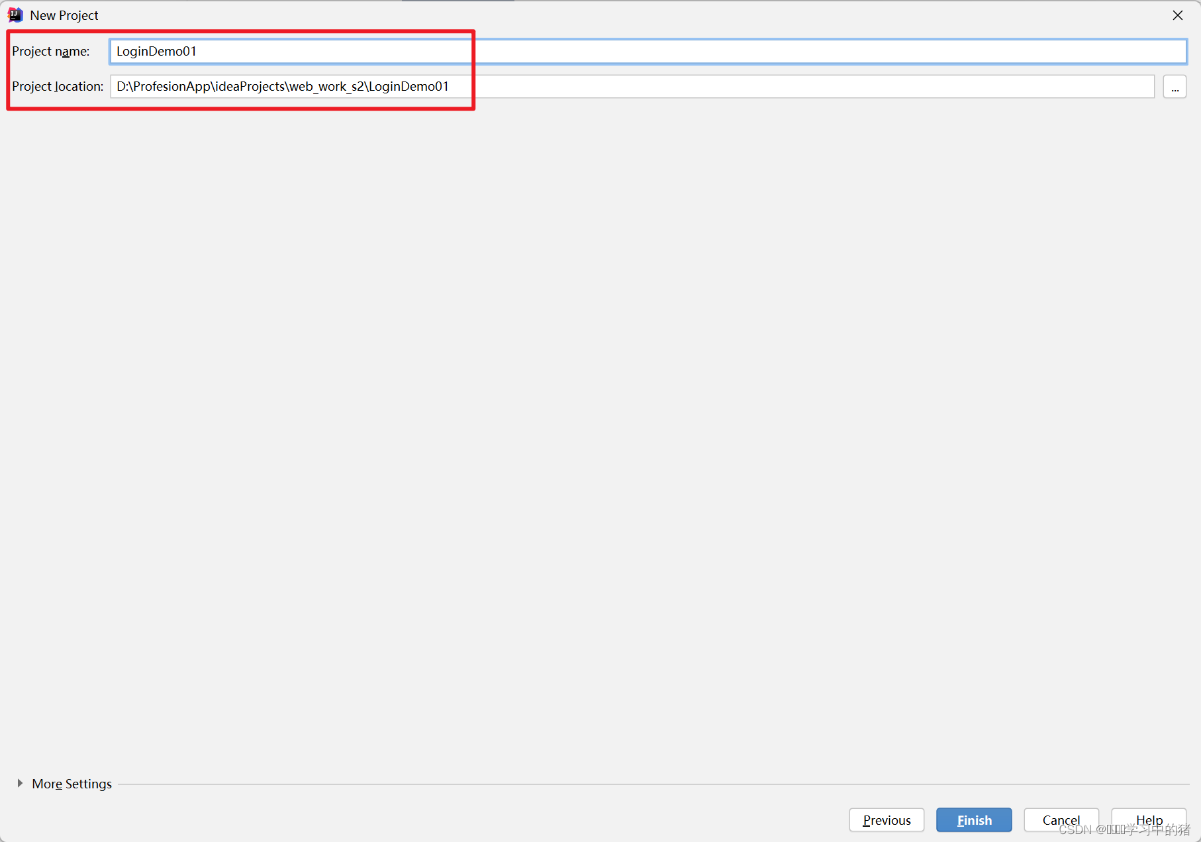Click the IntelliJ IDEA icon in title bar
1201x842 pixels.
pyautogui.click(x=15, y=15)
